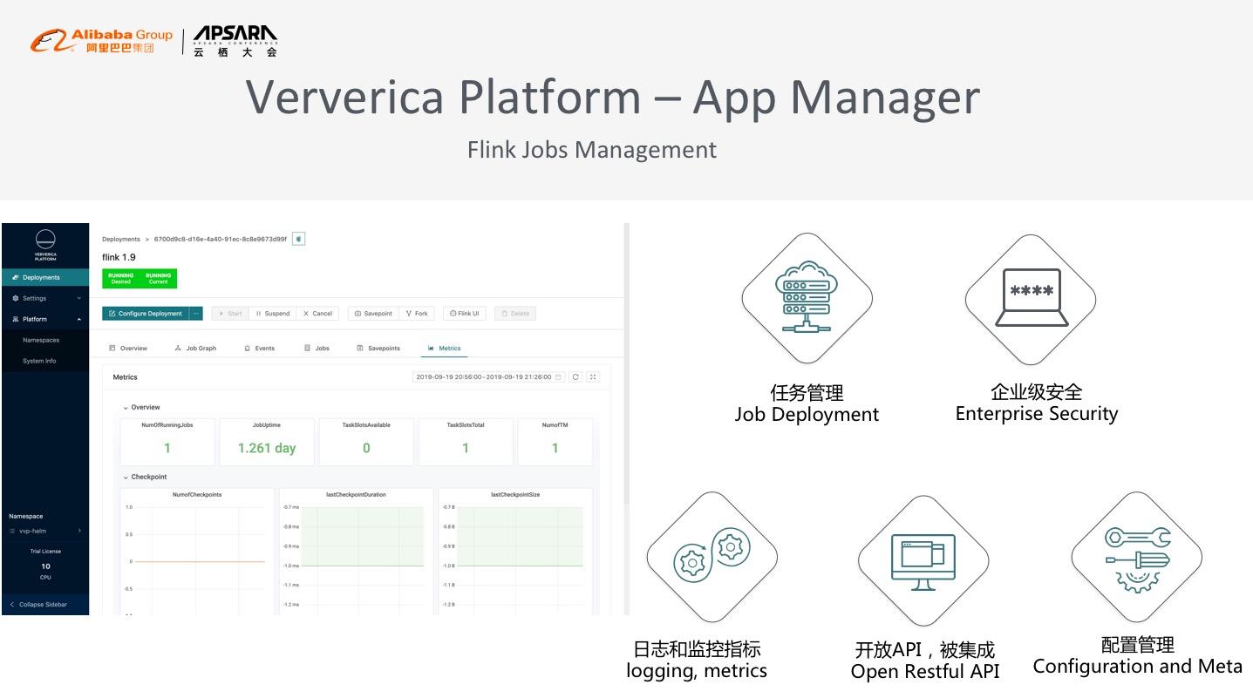
Task: Open the vvp-helm namespace selector
Action: point(45,531)
